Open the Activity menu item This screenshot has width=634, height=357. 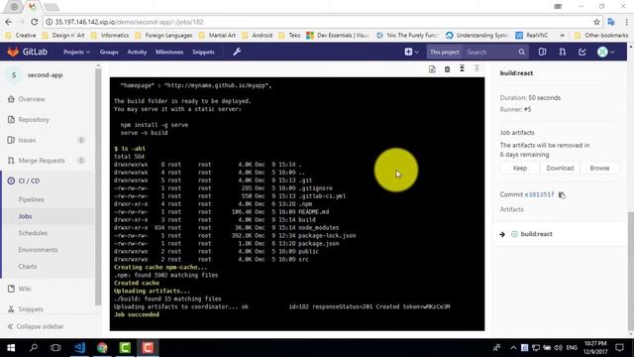coord(137,52)
